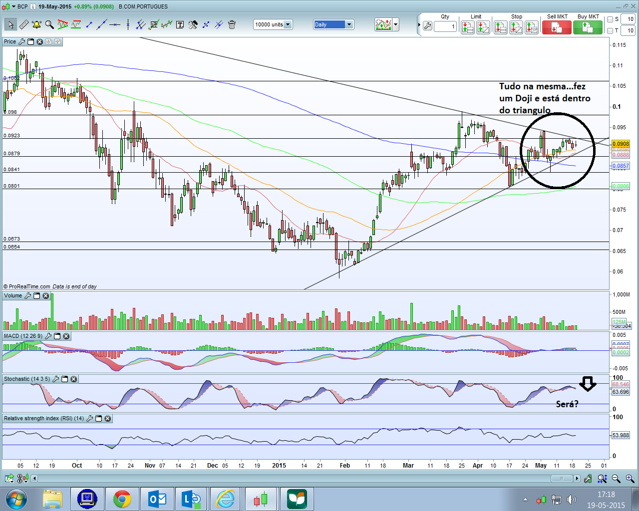Select the extended trend line tool
The height and width of the screenshot is (511, 639).
102,24
